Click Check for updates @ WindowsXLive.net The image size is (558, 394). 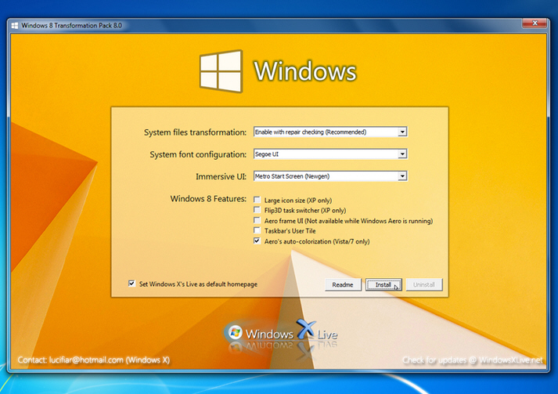pos(473,360)
